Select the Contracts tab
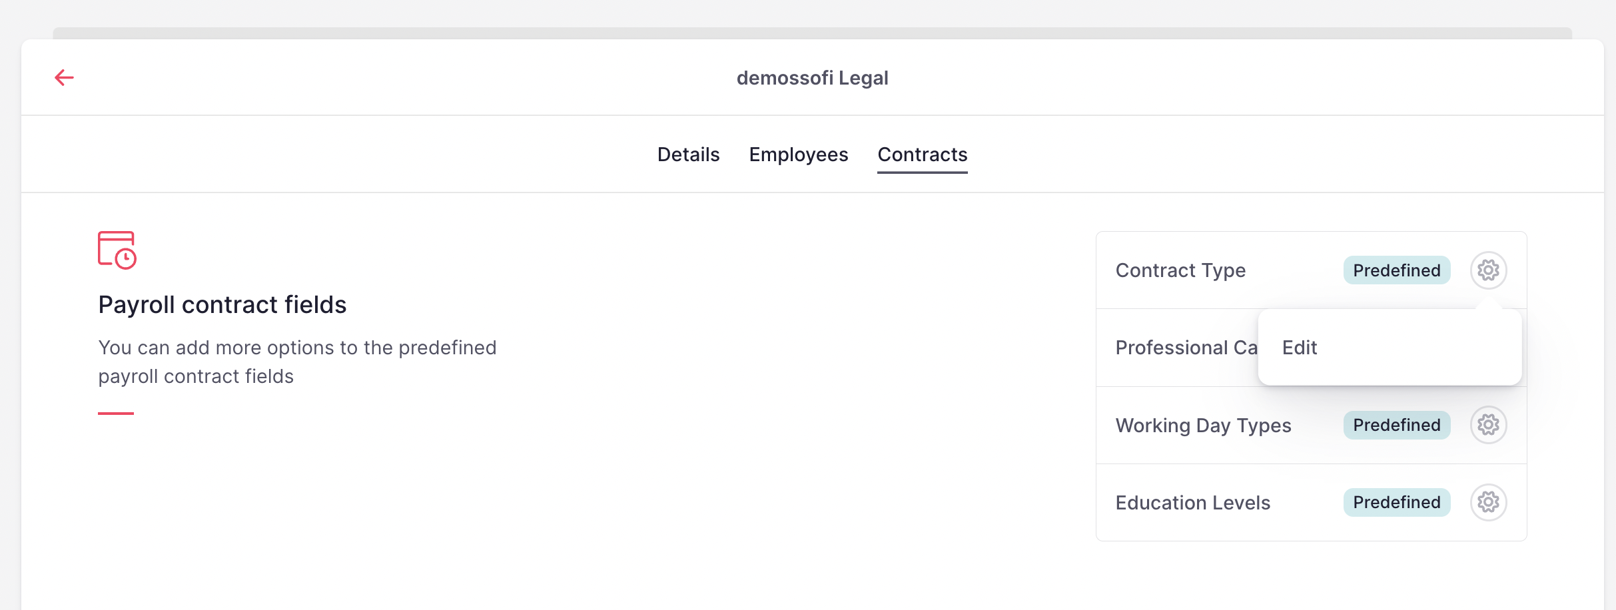This screenshot has width=1616, height=610. coord(923,154)
